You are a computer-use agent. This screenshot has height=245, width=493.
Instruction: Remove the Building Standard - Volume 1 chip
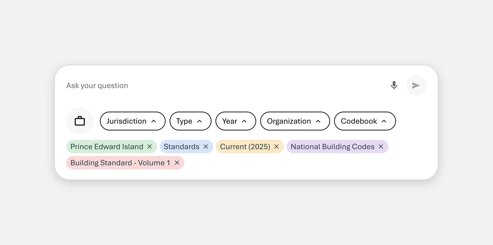pyautogui.click(x=177, y=163)
